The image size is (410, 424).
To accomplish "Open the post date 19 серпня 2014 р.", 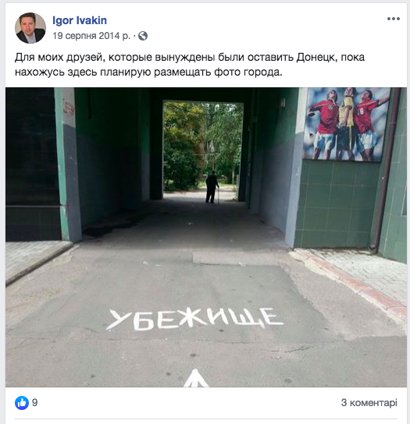I will (x=91, y=36).
